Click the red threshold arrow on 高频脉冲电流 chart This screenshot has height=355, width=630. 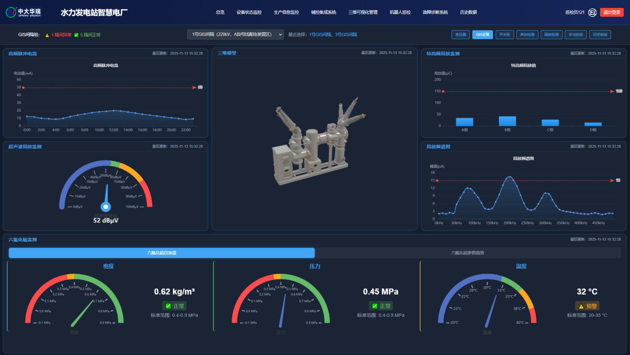click(x=194, y=87)
